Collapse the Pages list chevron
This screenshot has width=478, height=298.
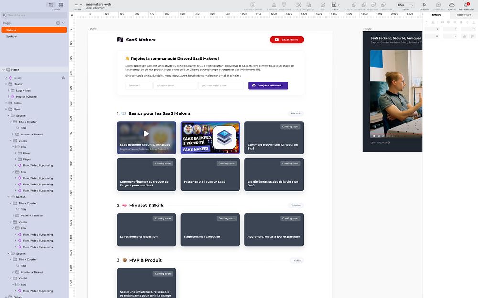point(63,23)
